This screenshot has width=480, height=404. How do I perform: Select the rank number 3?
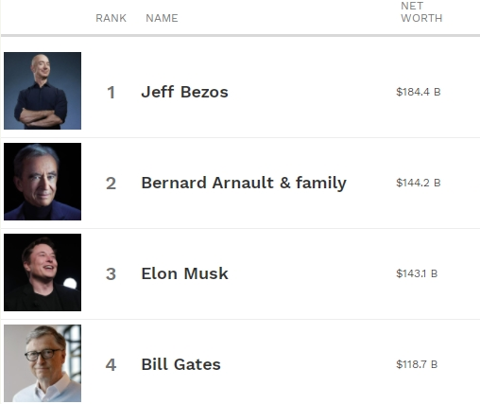(111, 274)
